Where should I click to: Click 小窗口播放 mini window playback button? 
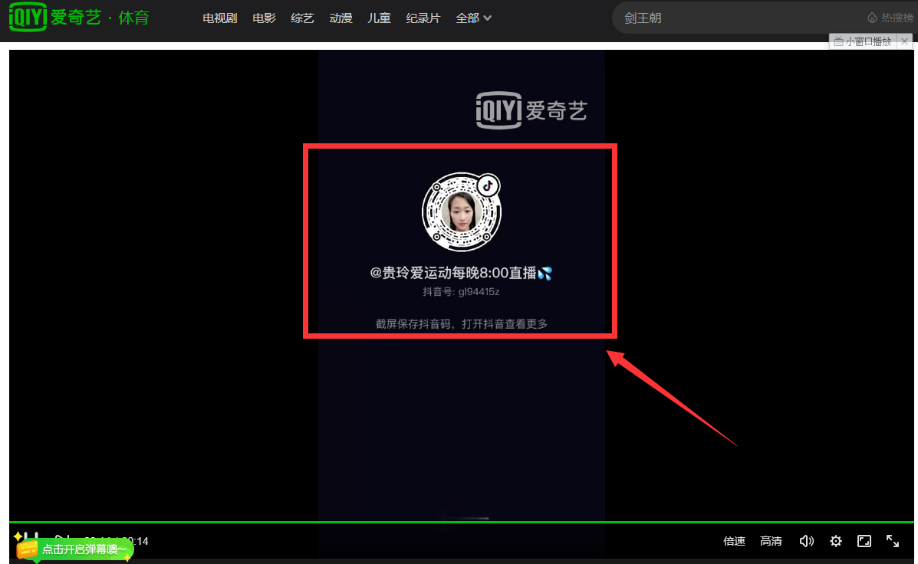coord(863,41)
